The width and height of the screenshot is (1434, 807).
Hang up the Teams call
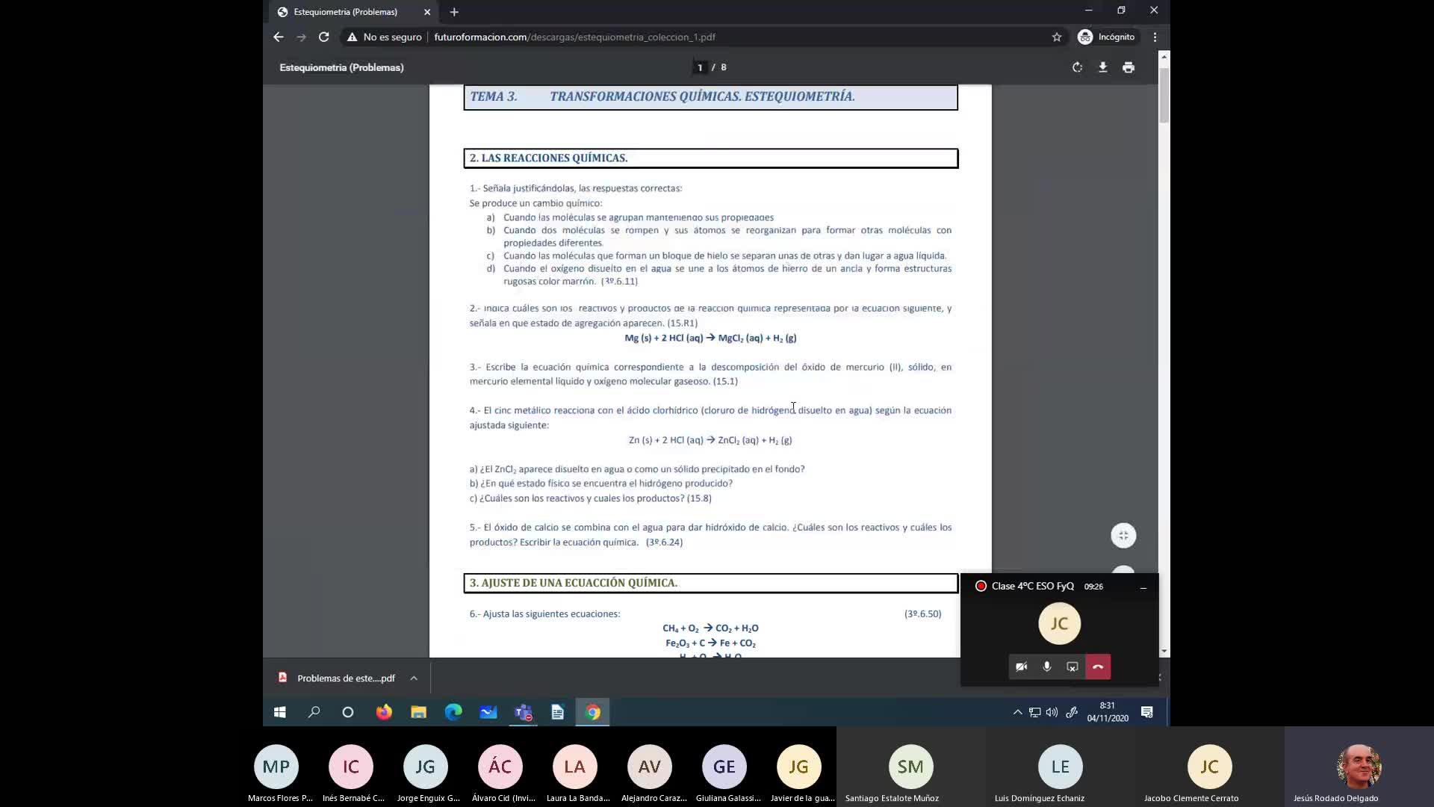coord(1098,667)
